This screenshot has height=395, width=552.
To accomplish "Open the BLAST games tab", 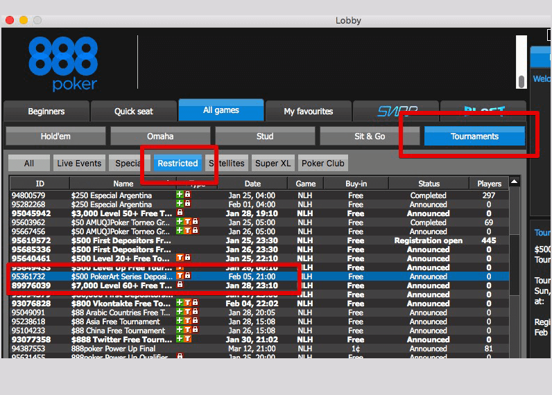I will pos(483,111).
